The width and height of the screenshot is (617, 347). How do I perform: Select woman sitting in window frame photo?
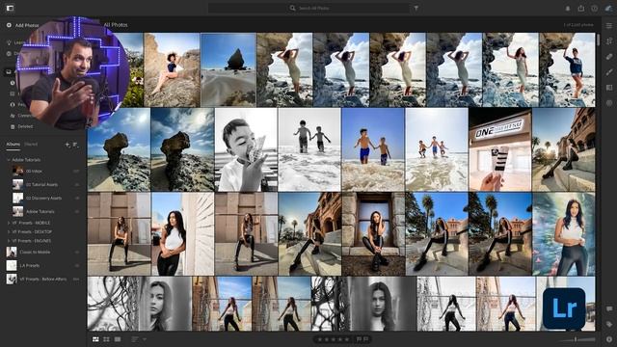coord(373,233)
